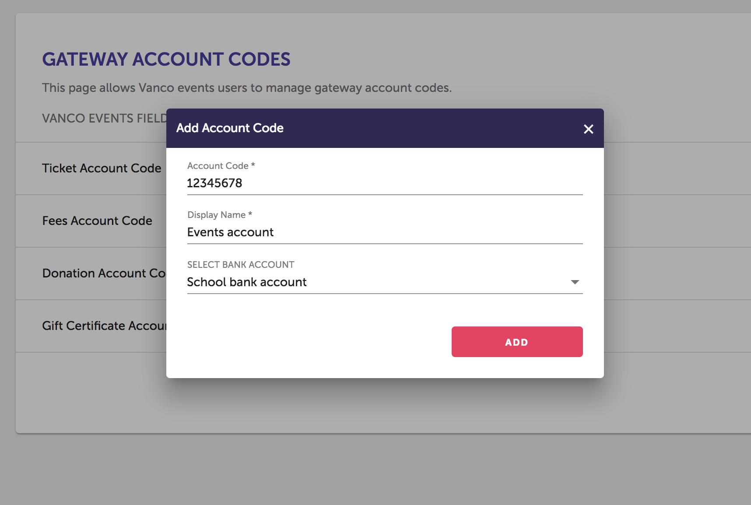751x505 pixels.
Task: Click the 'SELECT BANK ACCOUNT' label
Action: (241, 265)
